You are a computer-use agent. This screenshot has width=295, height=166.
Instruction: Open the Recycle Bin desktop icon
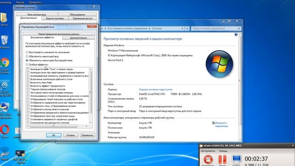[x=5, y=40]
